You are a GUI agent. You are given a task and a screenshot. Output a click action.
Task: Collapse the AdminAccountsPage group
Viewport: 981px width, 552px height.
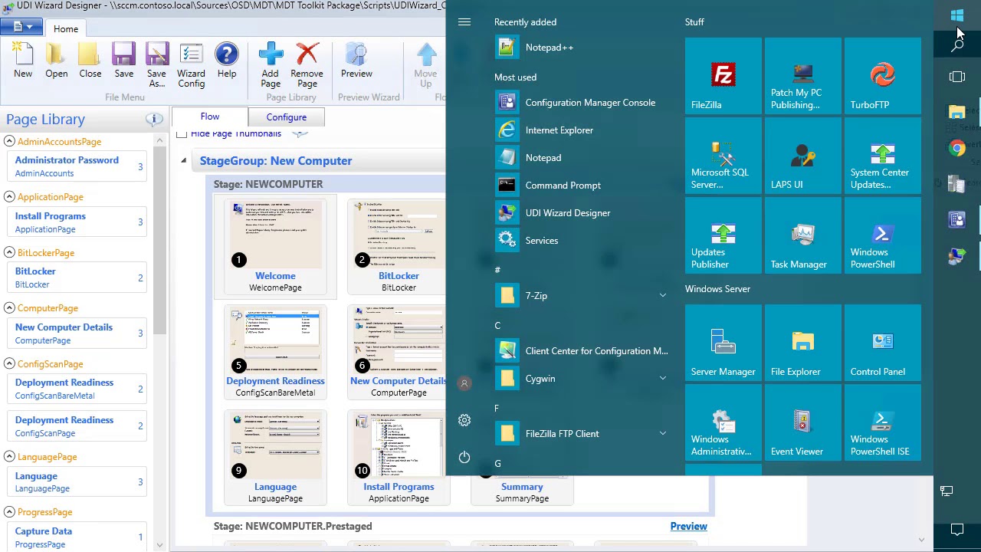(x=9, y=141)
